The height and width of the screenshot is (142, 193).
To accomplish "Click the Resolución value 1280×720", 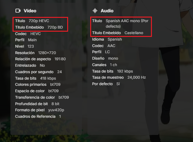I will (x=47, y=53).
